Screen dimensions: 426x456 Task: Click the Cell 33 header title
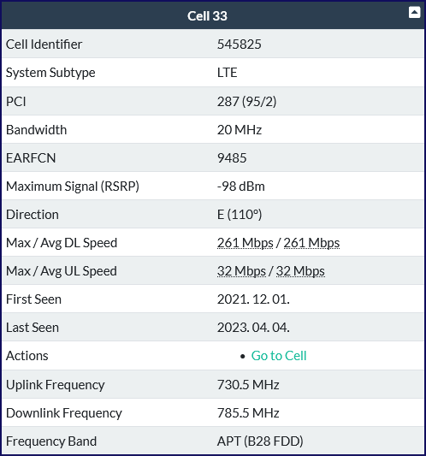tap(207, 16)
